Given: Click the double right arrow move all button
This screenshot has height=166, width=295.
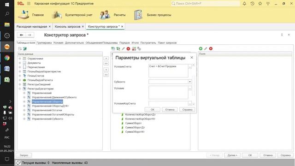Looking at the screenshot, I should click(106, 64).
